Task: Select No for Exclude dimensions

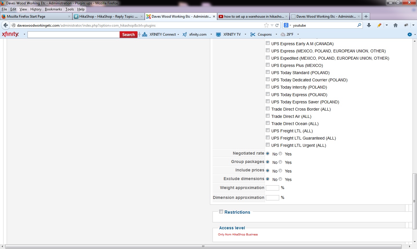Action: 268,179
